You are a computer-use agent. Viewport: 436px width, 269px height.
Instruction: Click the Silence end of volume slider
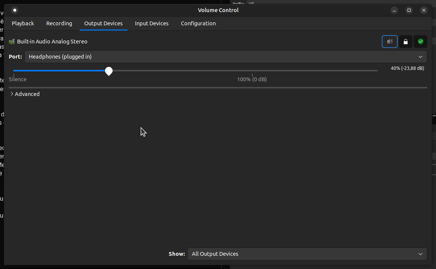[17, 79]
